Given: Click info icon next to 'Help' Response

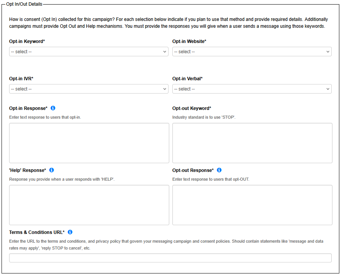Looking at the screenshot, I should pos(52,170).
